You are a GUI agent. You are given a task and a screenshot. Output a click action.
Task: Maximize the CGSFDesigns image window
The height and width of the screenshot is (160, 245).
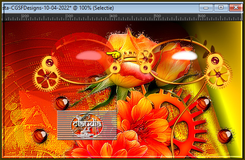[x=221, y=7]
